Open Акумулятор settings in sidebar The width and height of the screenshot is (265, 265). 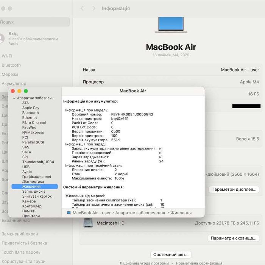14,84
